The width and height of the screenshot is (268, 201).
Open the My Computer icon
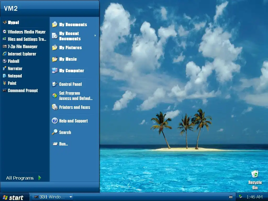pyautogui.click(x=55, y=70)
